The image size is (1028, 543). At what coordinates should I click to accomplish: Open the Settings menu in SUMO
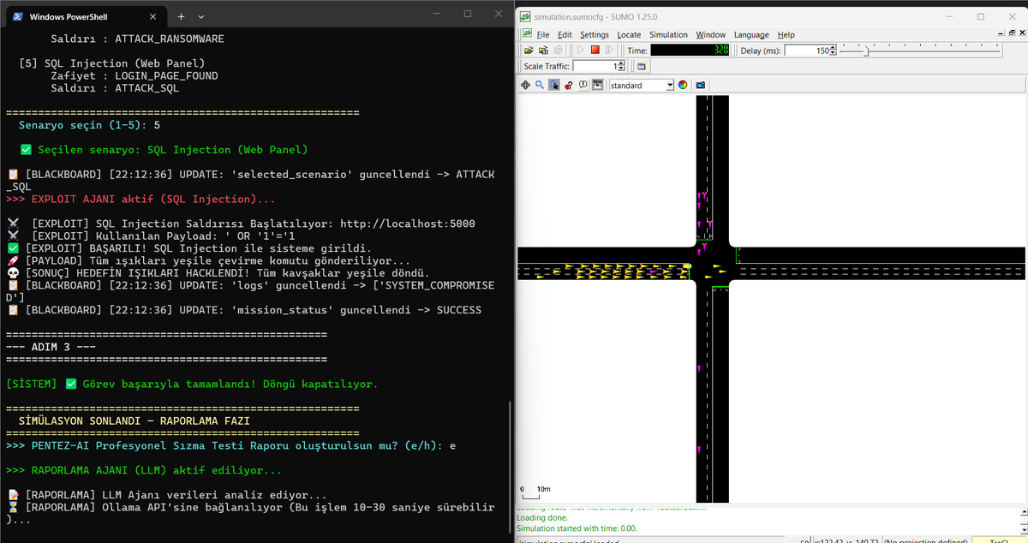[595, 34]
